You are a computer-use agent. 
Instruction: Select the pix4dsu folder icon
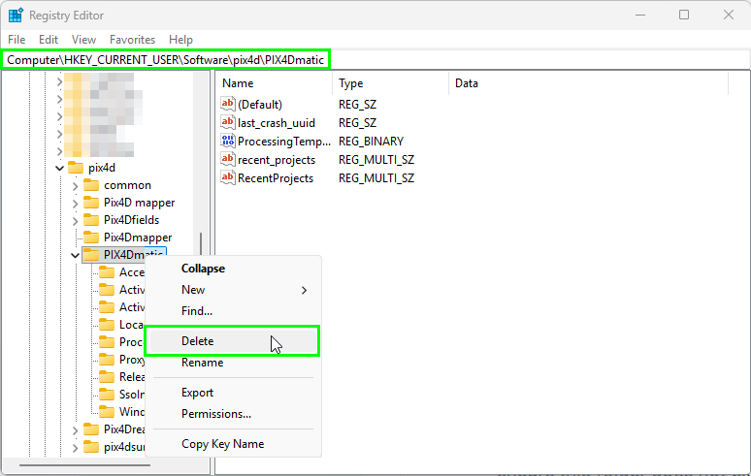[91, 447]
